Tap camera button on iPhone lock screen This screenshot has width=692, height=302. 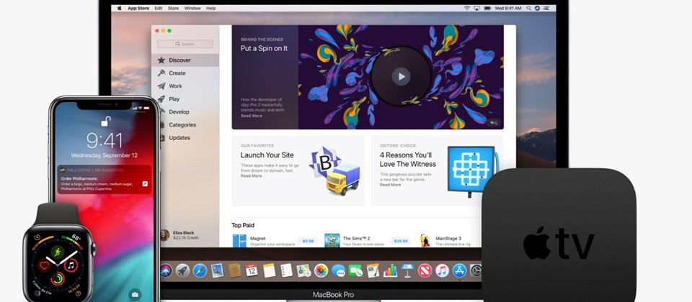click(x=135, y=294)
